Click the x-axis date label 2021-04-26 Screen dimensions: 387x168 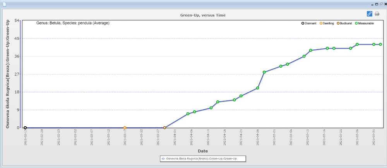[x=257, y=137]
